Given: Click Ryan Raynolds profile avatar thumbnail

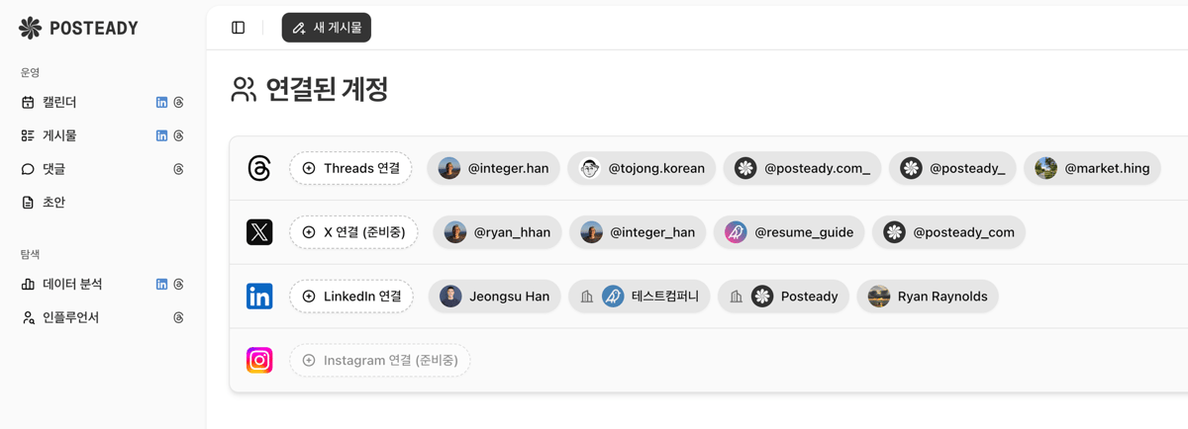Looking at the screenshot, I should tap(879, 296).
